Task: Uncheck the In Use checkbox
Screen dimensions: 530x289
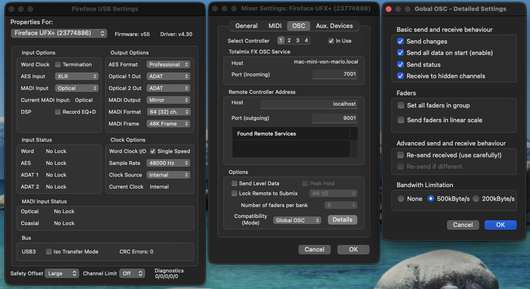Action: pyautogui.click(x=331, y=41)
